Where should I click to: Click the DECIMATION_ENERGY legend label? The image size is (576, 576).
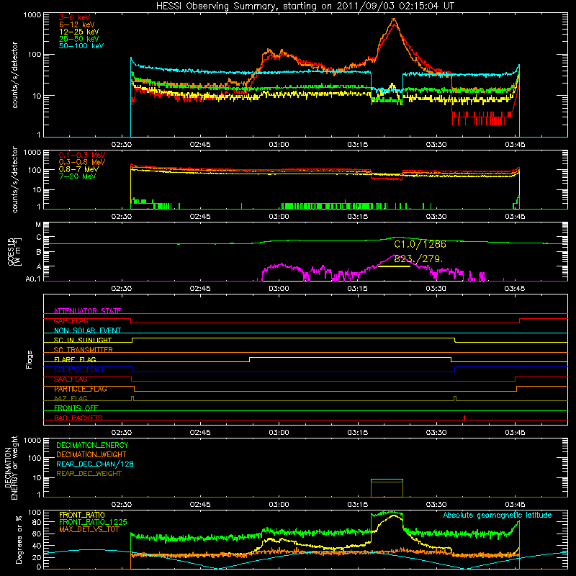coord(92,445)
